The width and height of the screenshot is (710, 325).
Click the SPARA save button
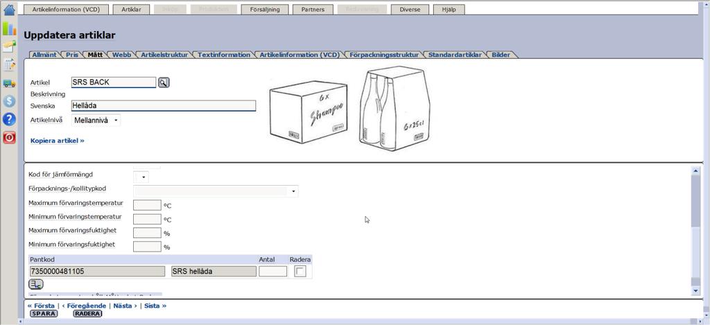point(44,313)
